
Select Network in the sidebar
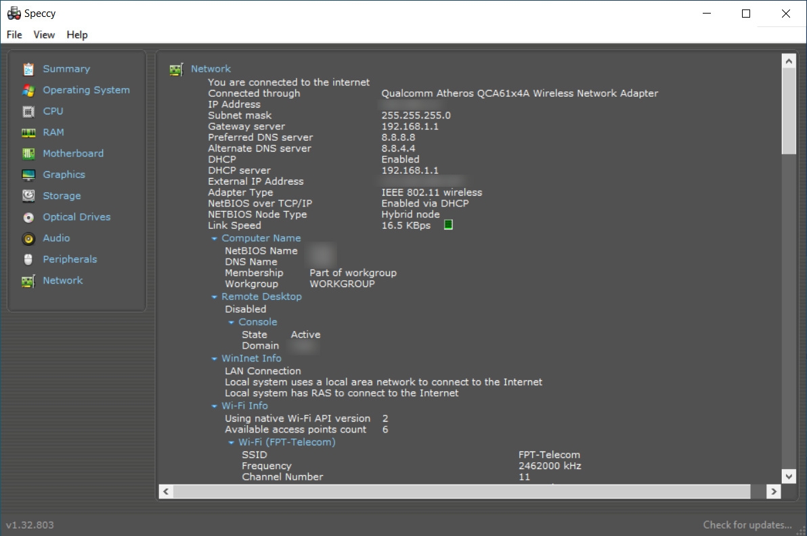point(63,280)
